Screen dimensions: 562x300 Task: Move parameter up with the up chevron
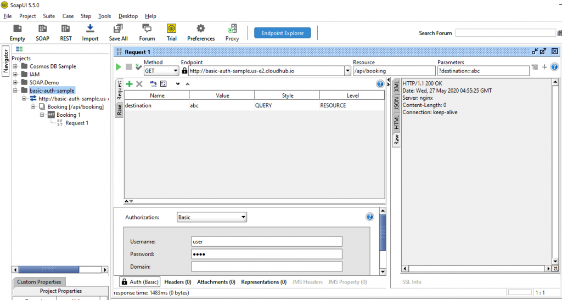coord(188,84)
